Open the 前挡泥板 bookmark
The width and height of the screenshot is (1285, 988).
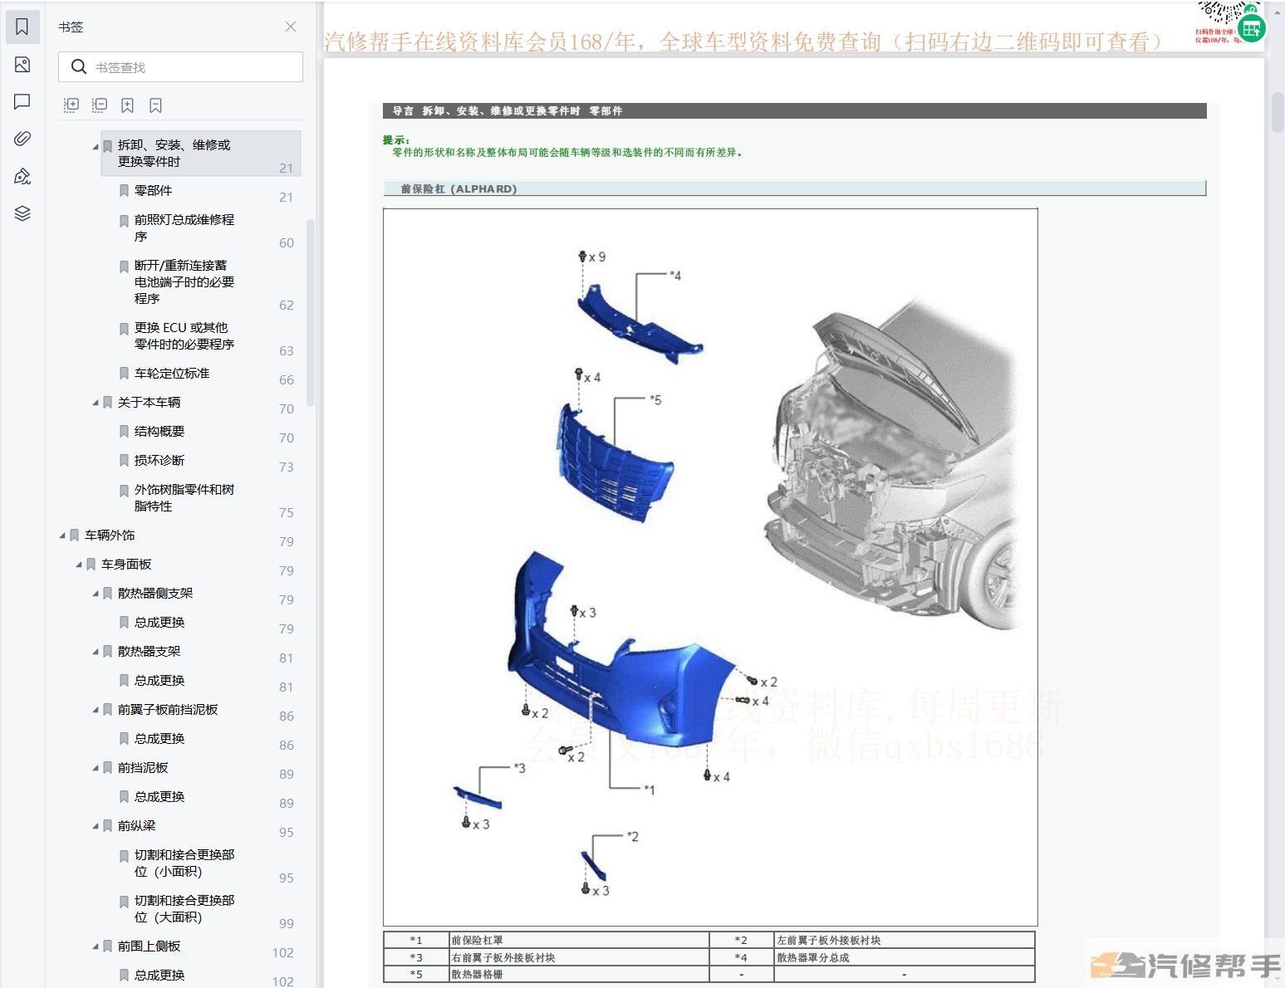(143, 768)
